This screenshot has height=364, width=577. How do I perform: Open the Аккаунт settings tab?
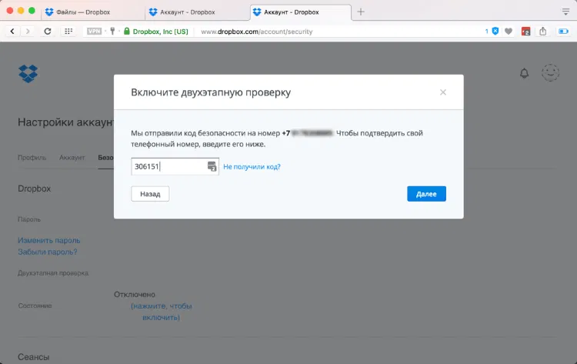tap(72, 158)
